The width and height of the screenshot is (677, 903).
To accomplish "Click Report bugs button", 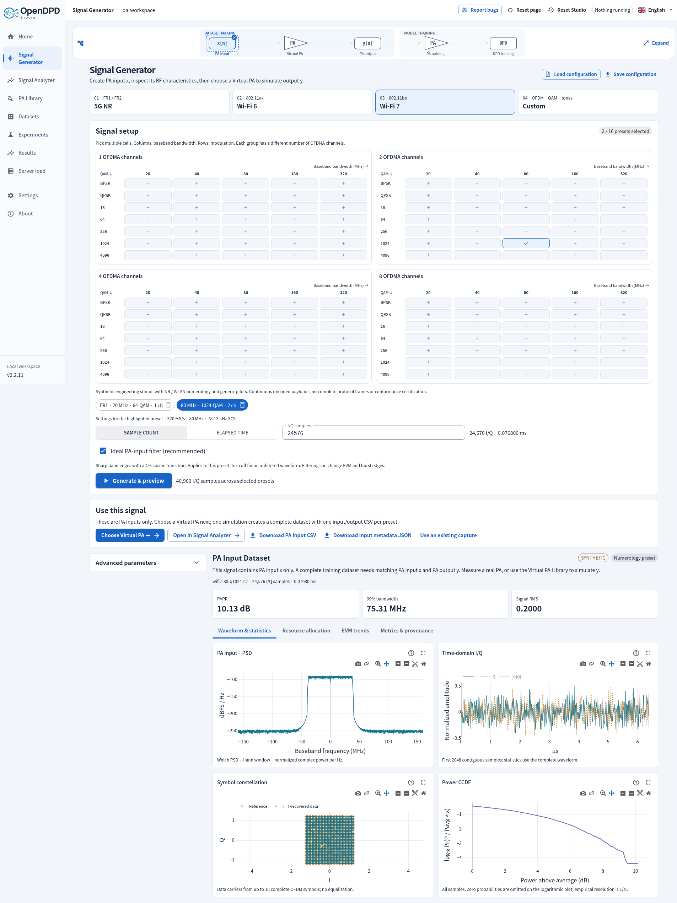I will click(479, 10).
